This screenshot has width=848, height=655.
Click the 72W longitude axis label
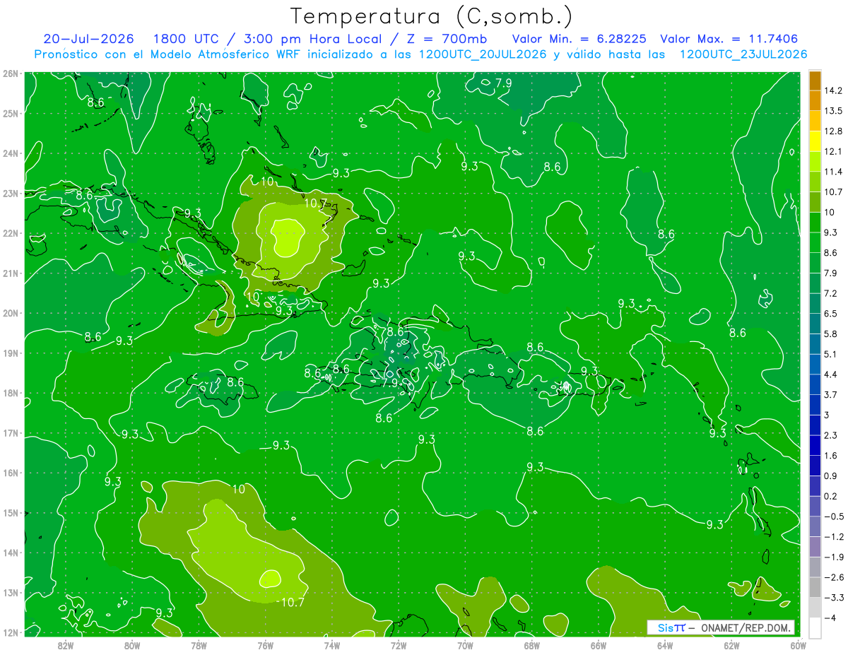pyautogui.click(x=399, y=645)
